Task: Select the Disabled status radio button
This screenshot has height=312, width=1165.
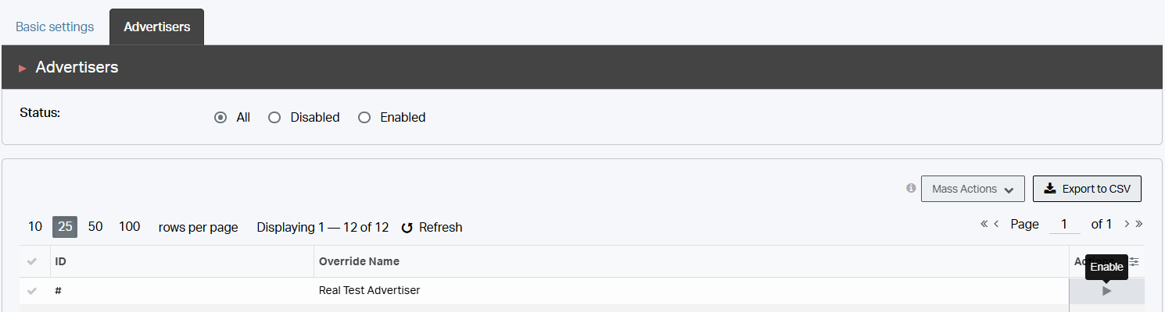Action: click(x=274, y=118)
